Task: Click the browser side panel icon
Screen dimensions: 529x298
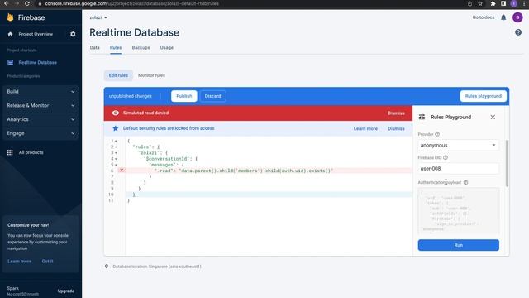Action: tap(503, 3)
